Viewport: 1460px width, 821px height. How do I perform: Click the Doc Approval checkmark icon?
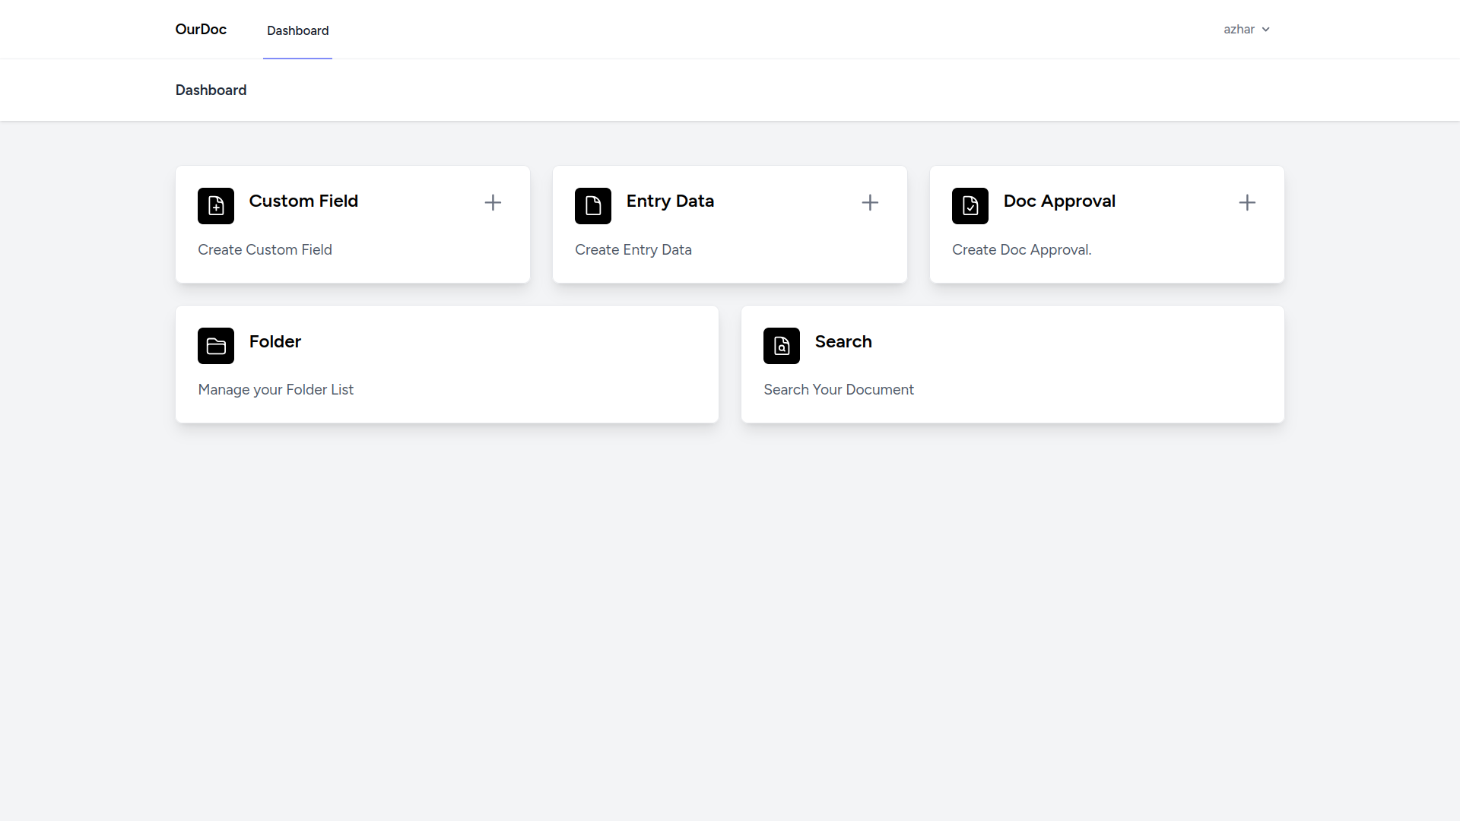970,206
